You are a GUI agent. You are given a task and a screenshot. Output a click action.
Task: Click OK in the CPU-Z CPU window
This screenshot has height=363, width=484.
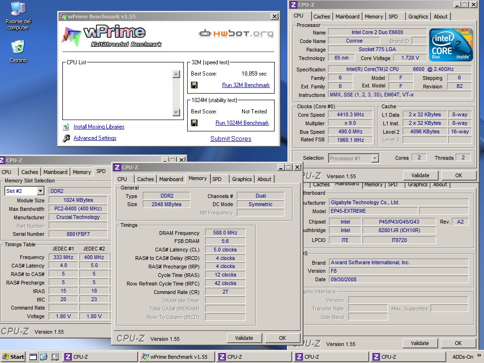point(458,176)
